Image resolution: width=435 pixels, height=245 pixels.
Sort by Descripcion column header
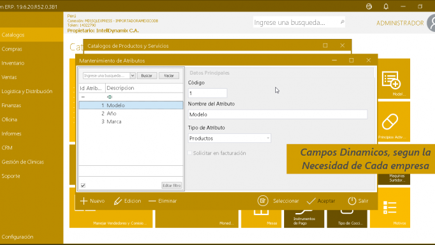(x=144, y=88)
